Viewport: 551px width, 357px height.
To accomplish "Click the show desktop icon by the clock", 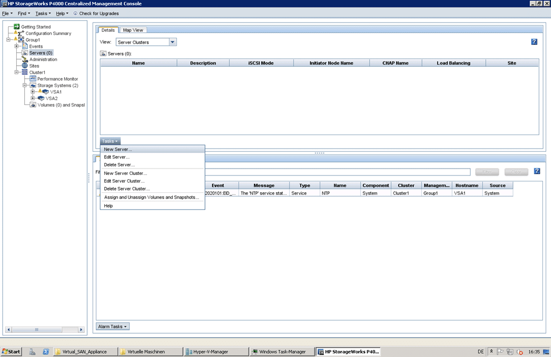I will (547, 352).
